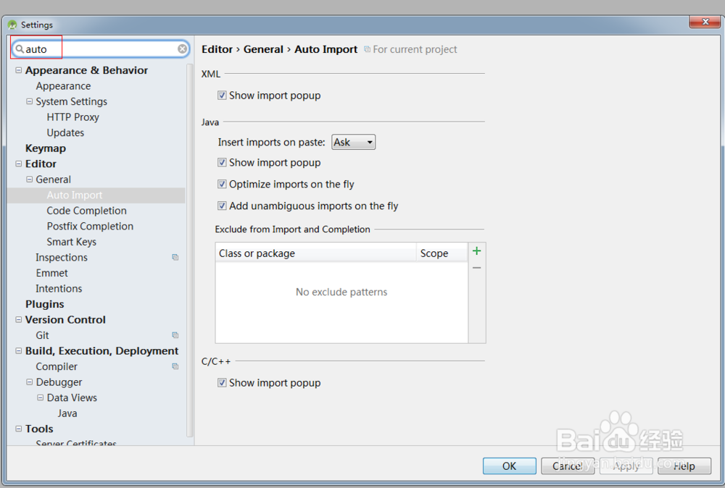Toggle Java Show import popup checkbox
Screen dimensions: 725x488
pos(222,162)
